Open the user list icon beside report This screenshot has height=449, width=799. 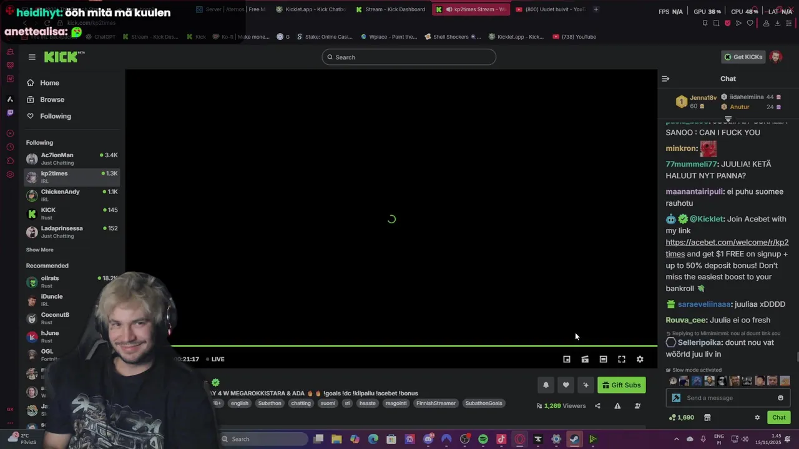(637, 406)
